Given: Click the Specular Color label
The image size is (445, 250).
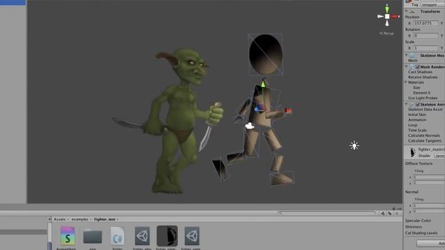Looking at the screenshot, I should pyautogui.click(x=418, y=221).
